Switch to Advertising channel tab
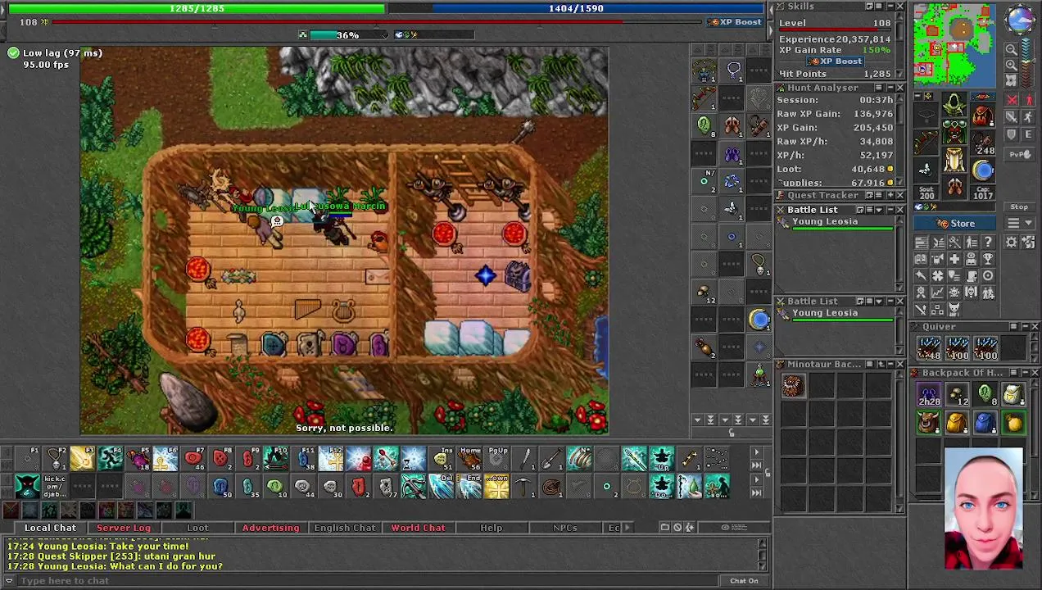Screen dimensions: 1042x590 270,528
